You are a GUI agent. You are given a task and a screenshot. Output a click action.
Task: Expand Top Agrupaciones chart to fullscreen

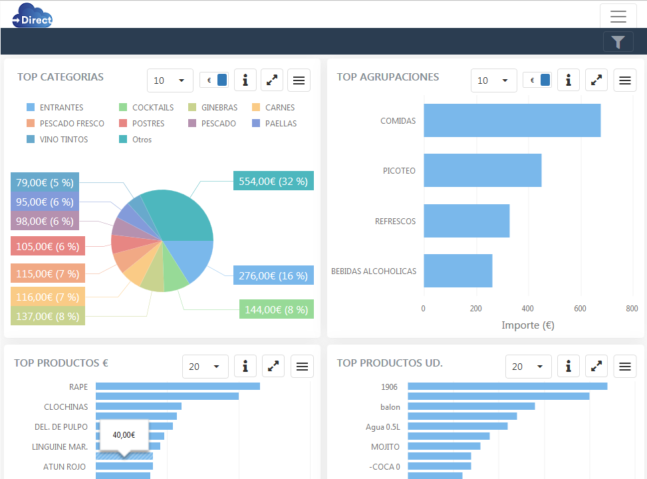point(596,80)
